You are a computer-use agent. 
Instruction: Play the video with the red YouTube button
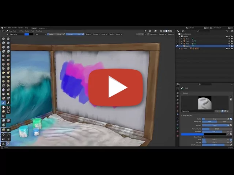pyautogui.click(x=116, y=87)
